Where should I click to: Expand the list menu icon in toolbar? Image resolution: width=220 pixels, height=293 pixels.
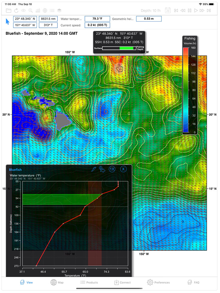coord(52,11)
